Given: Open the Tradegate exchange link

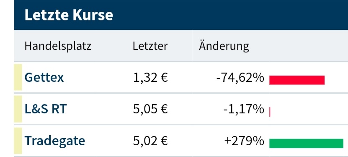Looking at the screenshot, I should (54, 141).
